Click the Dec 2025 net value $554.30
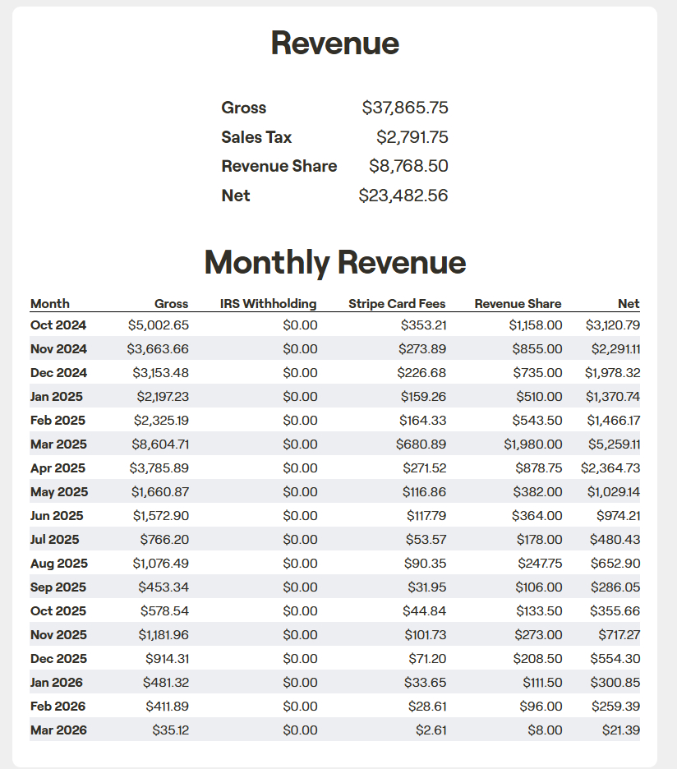The width and height of the screenshot is (677, 769). [615, 659]
